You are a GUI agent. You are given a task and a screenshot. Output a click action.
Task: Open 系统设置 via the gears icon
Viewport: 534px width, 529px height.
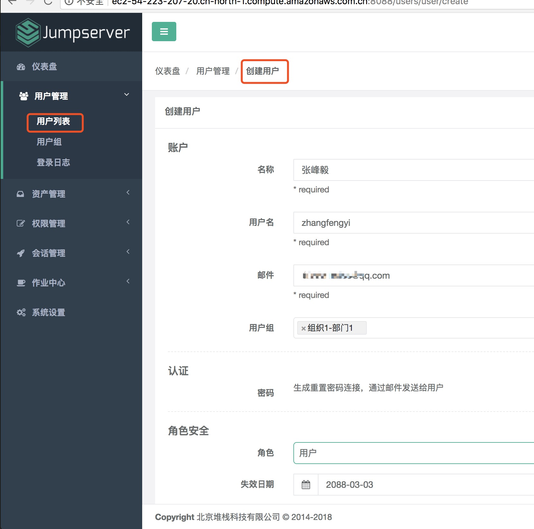pyautogui.click(x=21, y=312)
